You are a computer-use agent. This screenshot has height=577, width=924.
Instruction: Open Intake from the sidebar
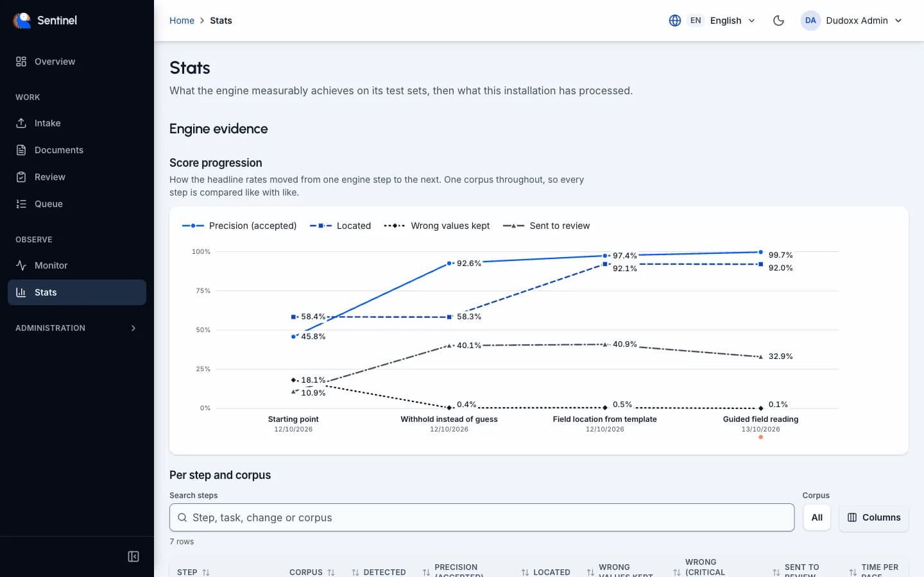click(x=77, y=123)
